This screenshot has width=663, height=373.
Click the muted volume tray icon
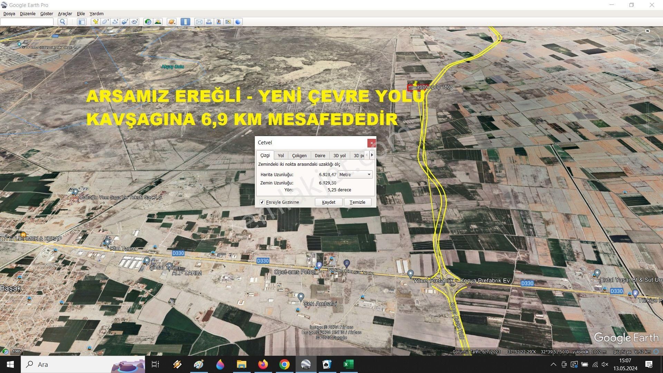(605, 364)
